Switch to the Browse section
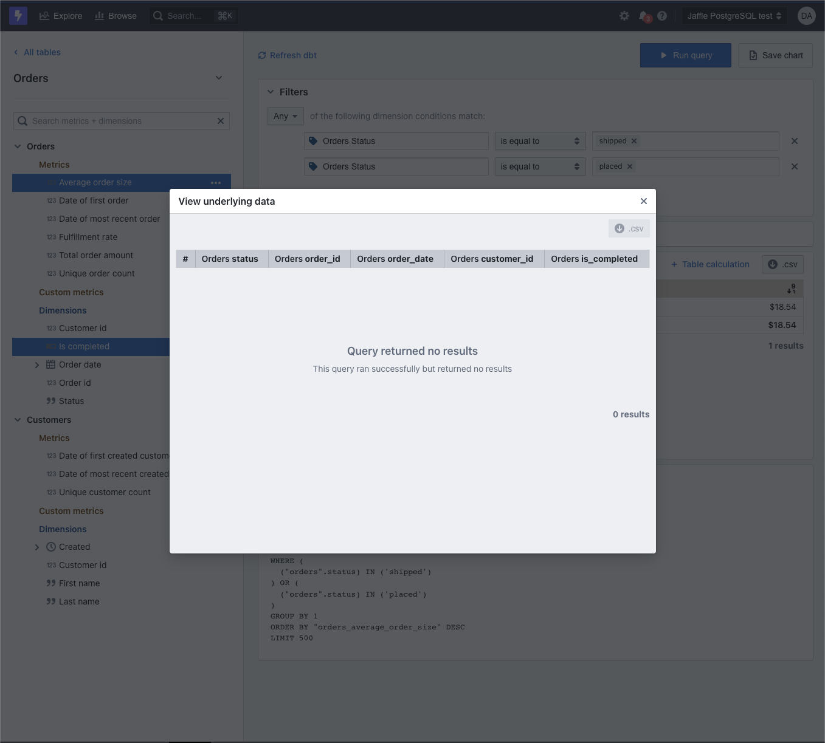Image resolution: width=825 pixels, height=743 pixels. 115,16
